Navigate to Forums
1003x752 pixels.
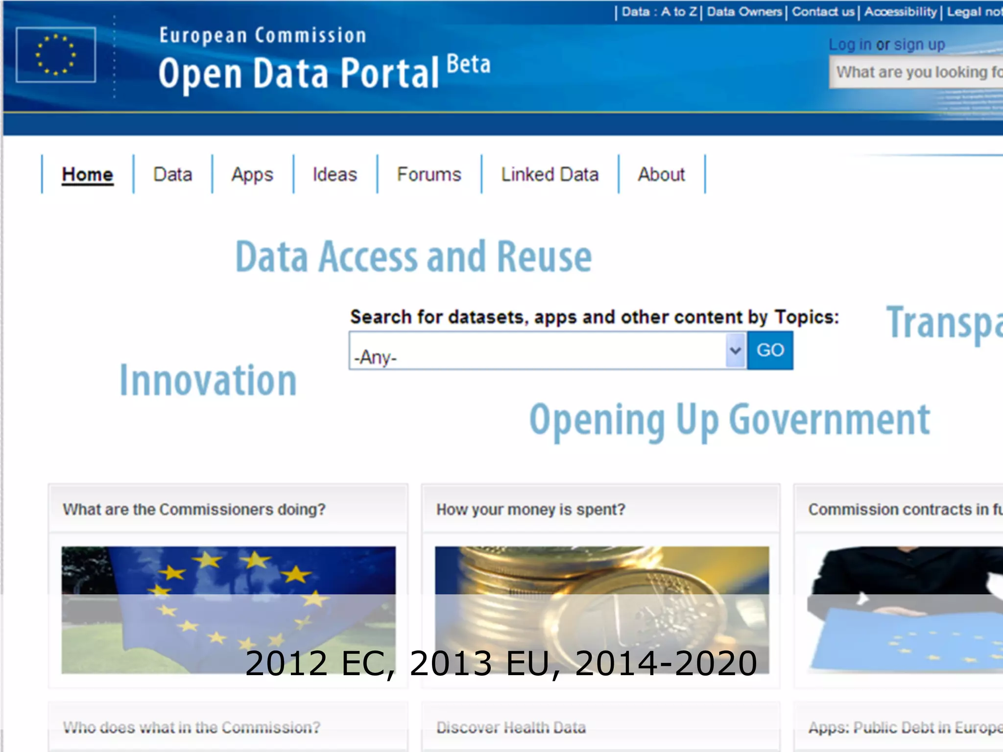pos(429,175)
